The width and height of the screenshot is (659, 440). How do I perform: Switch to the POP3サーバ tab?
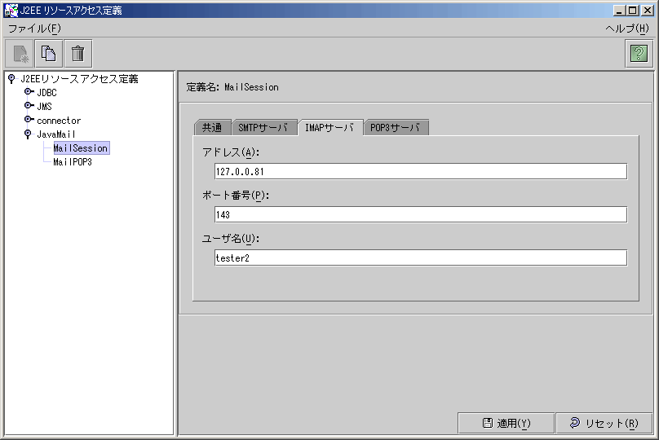396,128
